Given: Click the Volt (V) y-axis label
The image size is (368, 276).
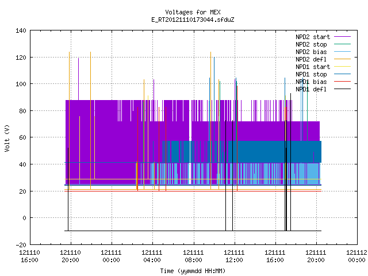Looking at the screenshot, I should pos(7,138).
